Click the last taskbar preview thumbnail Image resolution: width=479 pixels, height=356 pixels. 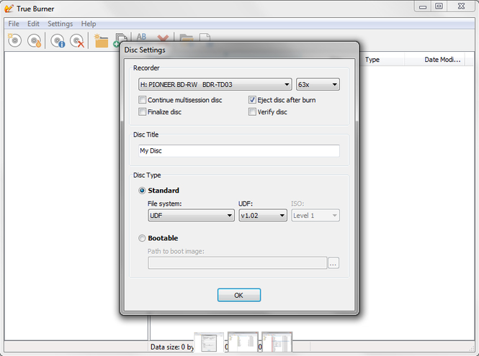277,342
